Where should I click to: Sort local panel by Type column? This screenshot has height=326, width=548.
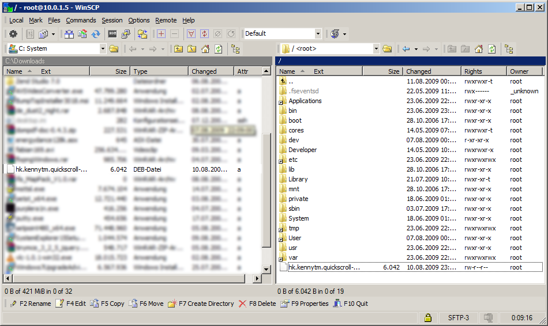(159, 71)
